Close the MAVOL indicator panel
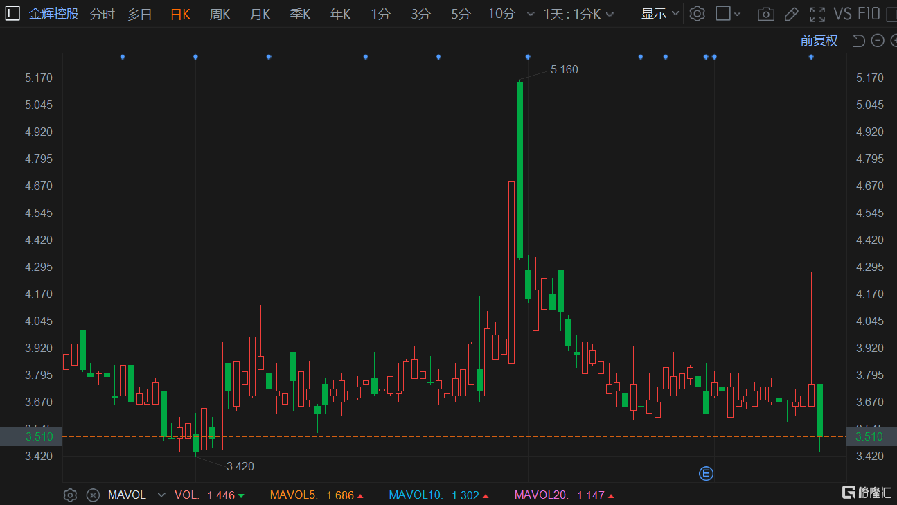The height and width of the screenshot is (505, 897). (93, 495)
